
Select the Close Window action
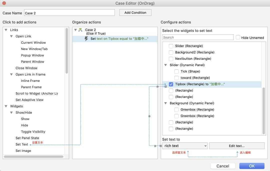[26, 68]
